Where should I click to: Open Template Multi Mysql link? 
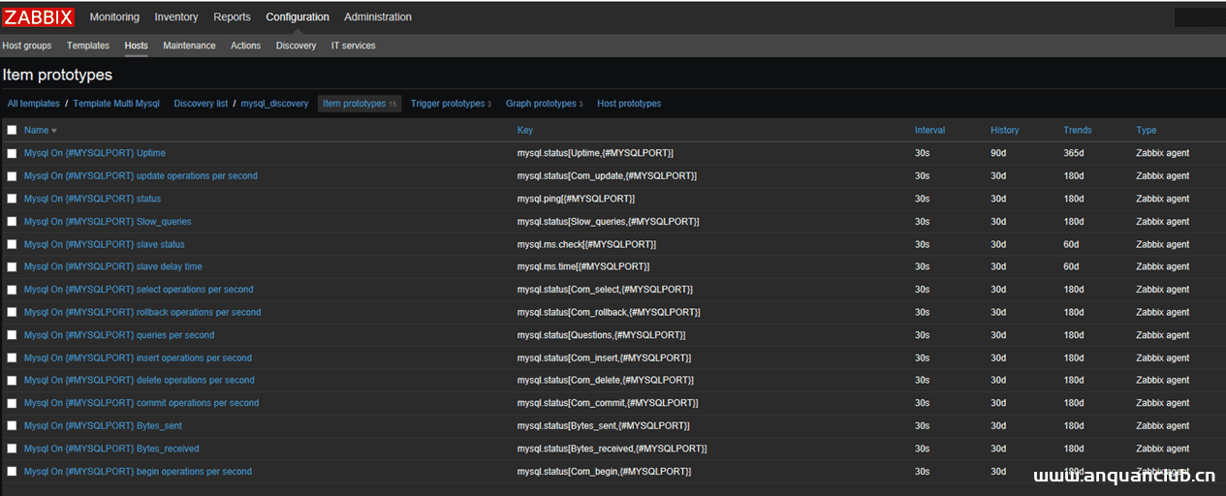pos(116,104)
